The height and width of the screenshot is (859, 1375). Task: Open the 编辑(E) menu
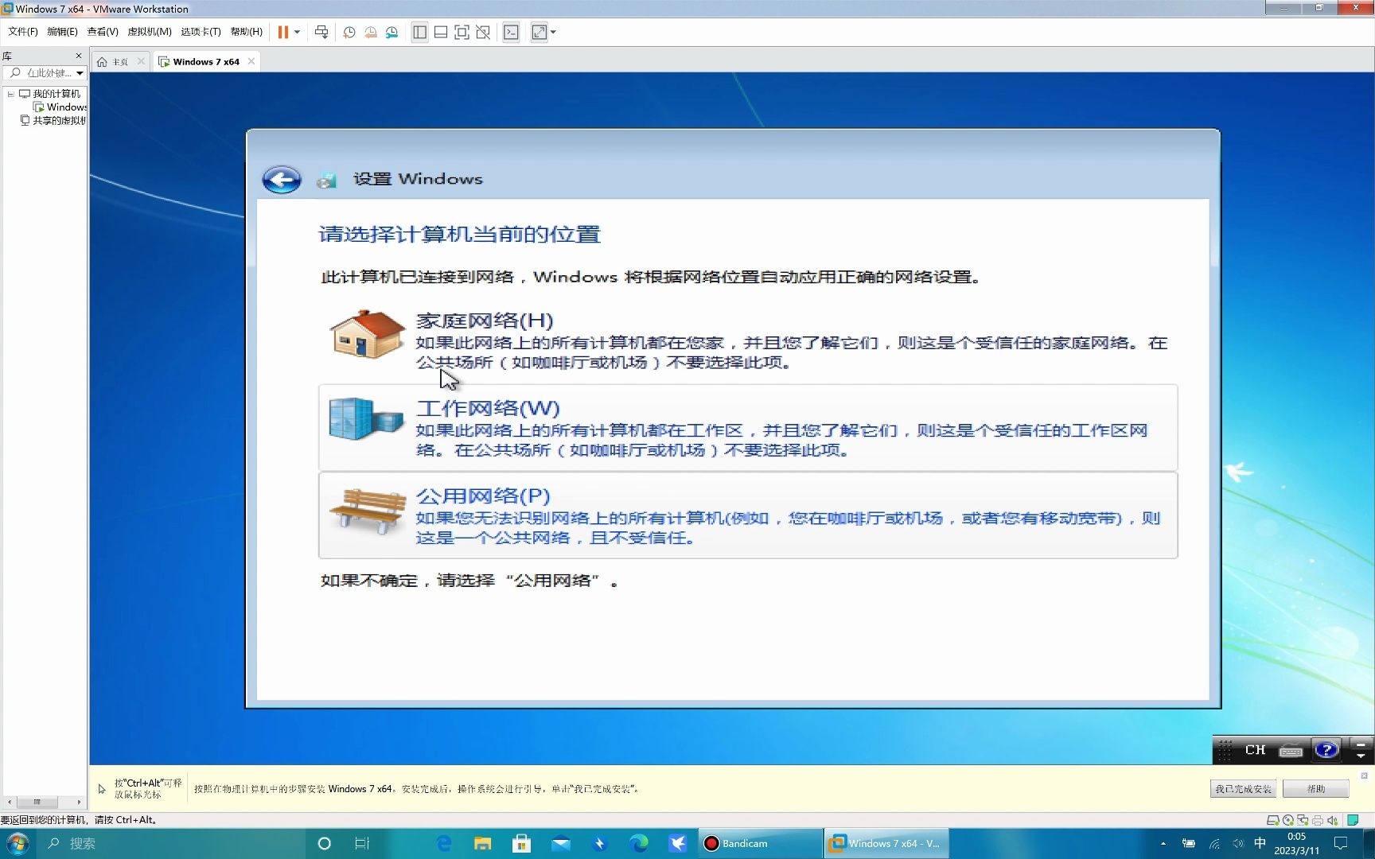click(62, 32)
